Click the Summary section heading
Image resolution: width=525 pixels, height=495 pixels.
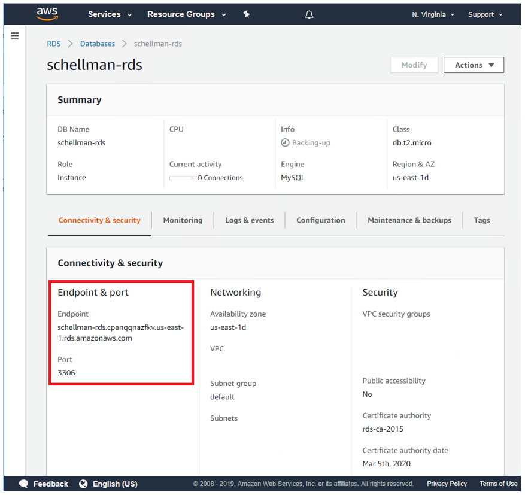point(80,100)
